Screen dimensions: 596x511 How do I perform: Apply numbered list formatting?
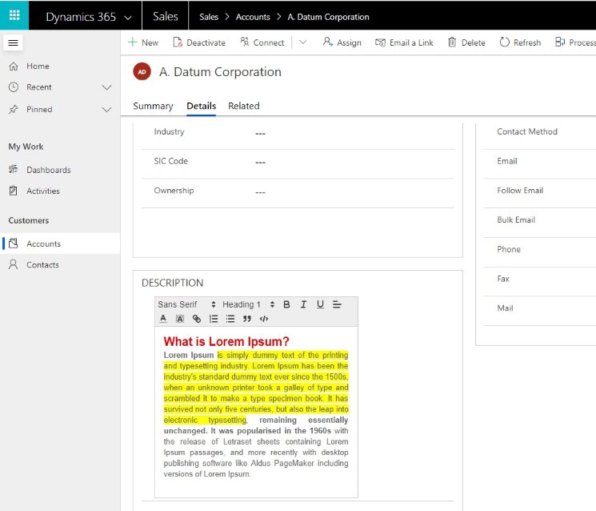tap(214, 319)
